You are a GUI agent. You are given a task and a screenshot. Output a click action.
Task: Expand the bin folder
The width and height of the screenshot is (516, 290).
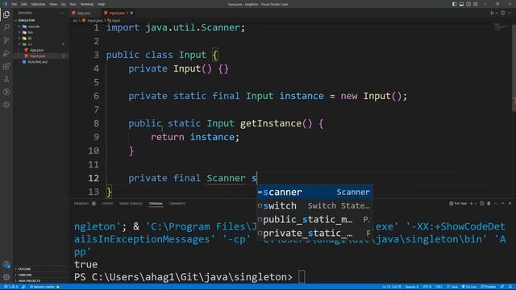41,32
